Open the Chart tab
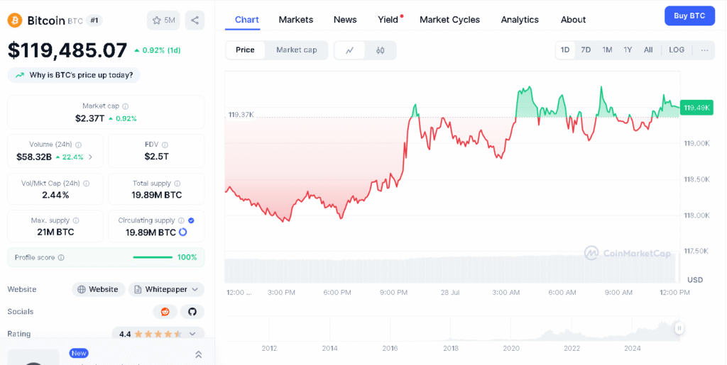 point(246,20)
